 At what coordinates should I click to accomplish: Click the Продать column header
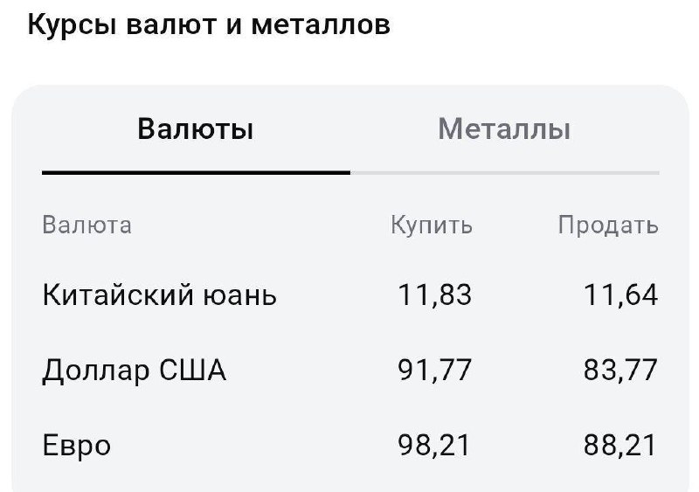pos(608,225)
